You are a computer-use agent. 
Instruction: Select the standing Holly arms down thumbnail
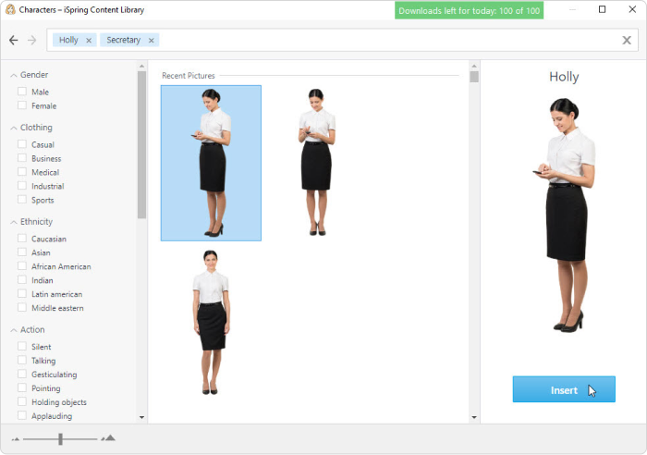click(211, 322)
